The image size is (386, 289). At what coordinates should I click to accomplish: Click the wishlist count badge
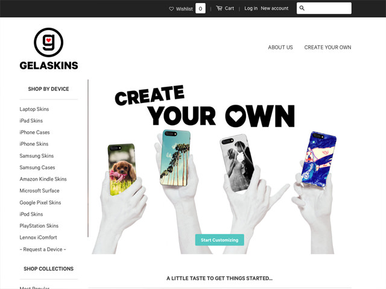[x=200, y=8]
